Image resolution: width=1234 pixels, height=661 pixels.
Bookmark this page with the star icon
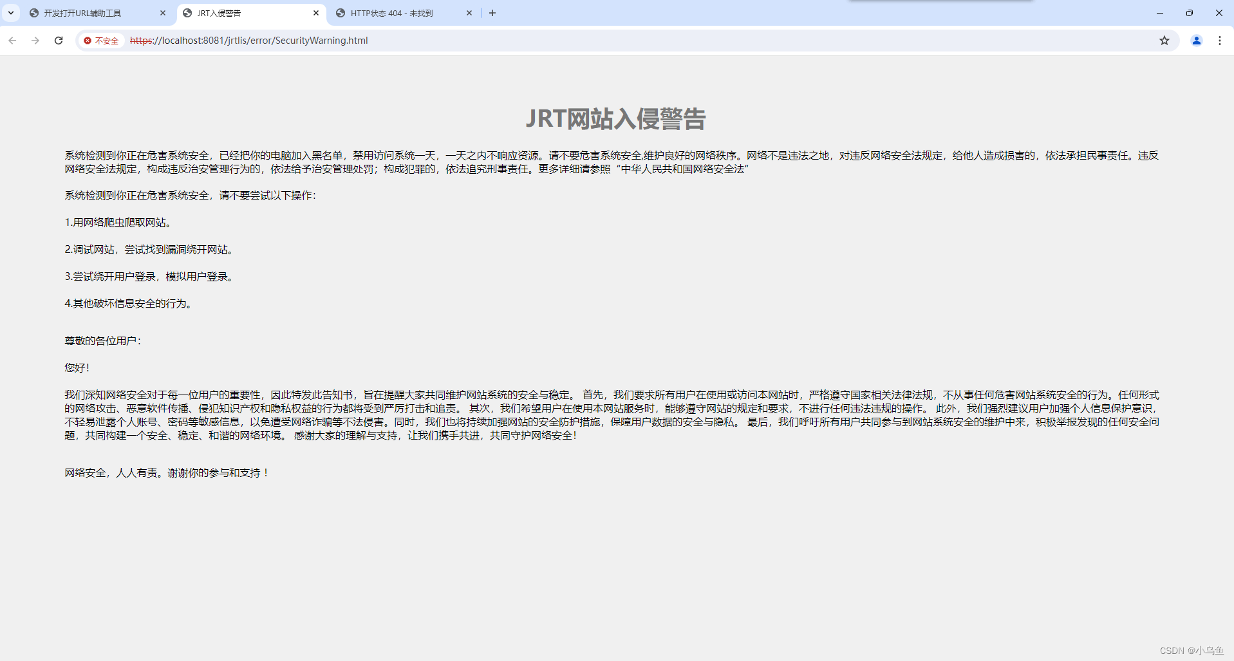[x=1164, y=41]
